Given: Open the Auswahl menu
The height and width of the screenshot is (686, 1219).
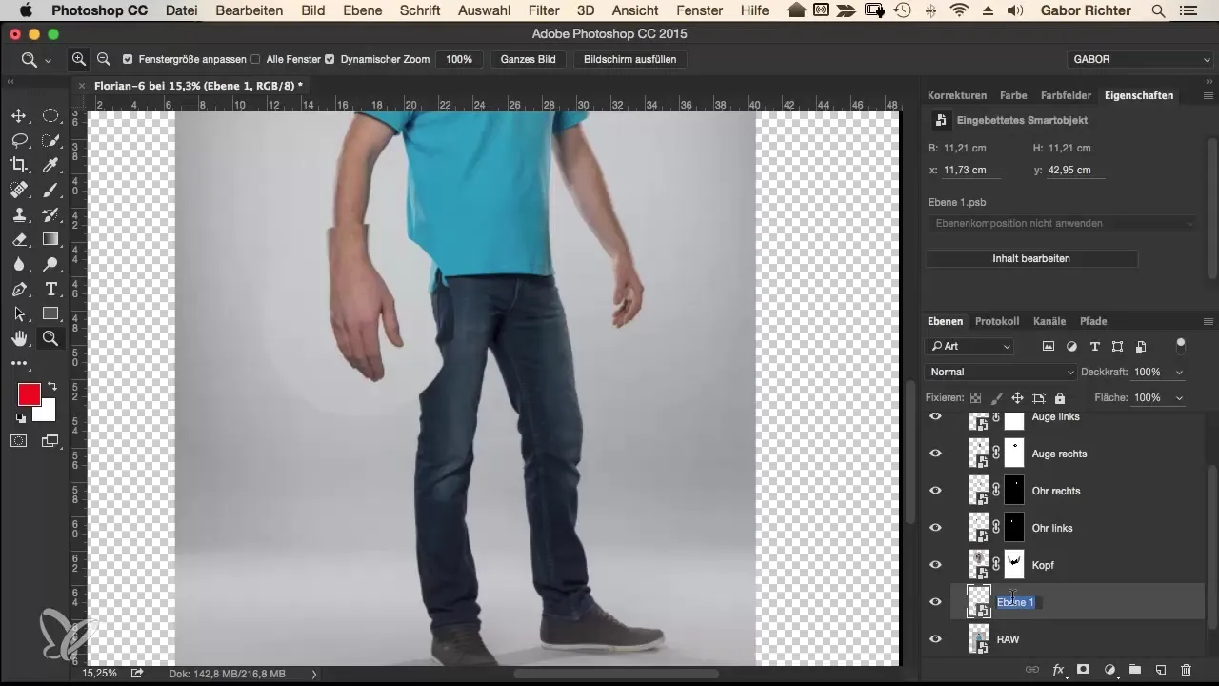Looking at the screenshot, I should point(484,10).
